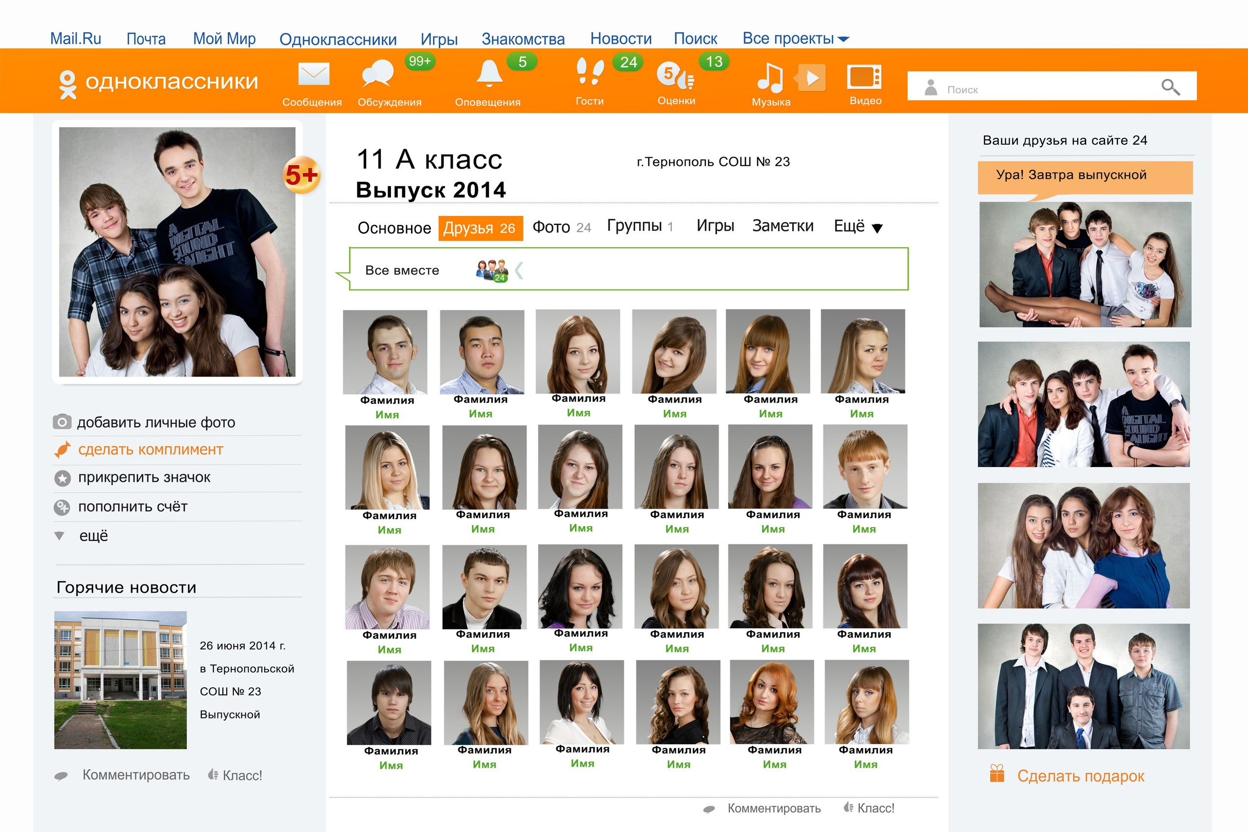Open Оценки rating icon
The width and height of the screenshot is (1248, 832).
tap(674, 76)
